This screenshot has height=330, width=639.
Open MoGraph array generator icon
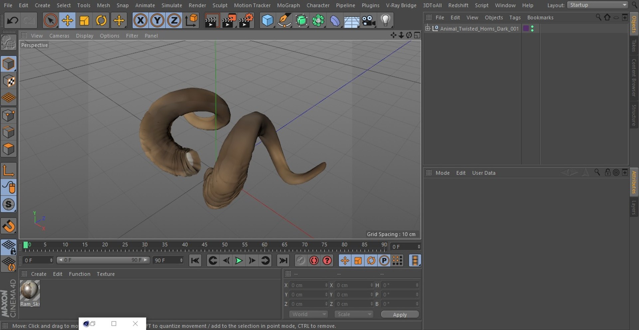coord(318,21)
